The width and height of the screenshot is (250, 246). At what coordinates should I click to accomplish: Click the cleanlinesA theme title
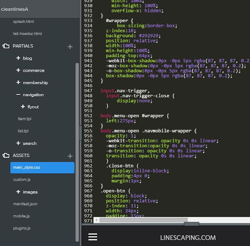14,9
